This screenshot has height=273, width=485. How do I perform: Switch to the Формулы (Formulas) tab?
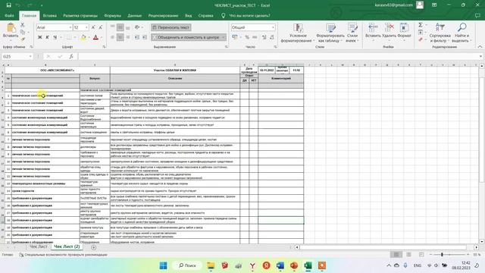coord(113,15)
